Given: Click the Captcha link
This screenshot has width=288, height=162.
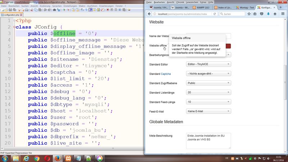Looking at the screenshot, I should pos(166,74).
